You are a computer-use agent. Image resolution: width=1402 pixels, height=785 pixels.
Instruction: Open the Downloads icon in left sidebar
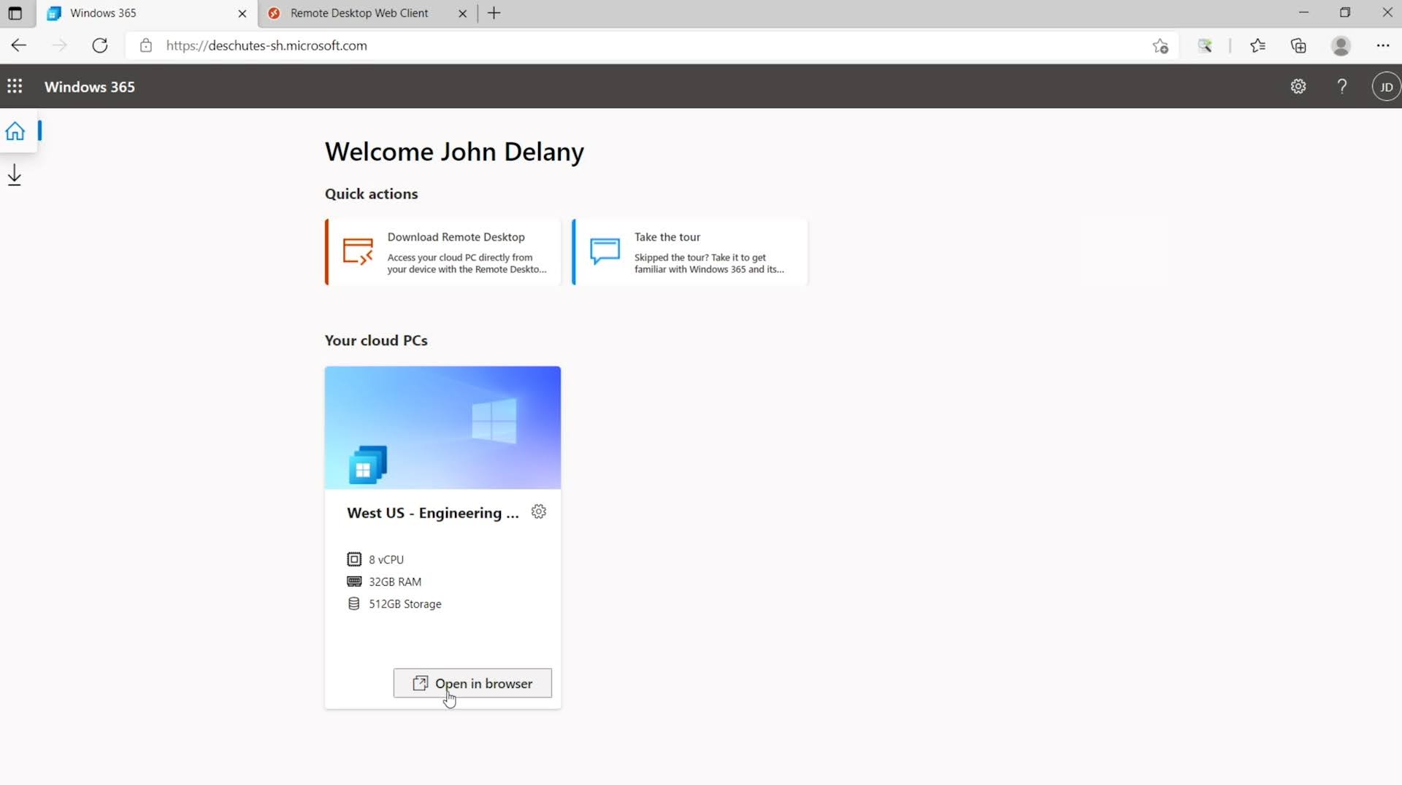(15, 176)
